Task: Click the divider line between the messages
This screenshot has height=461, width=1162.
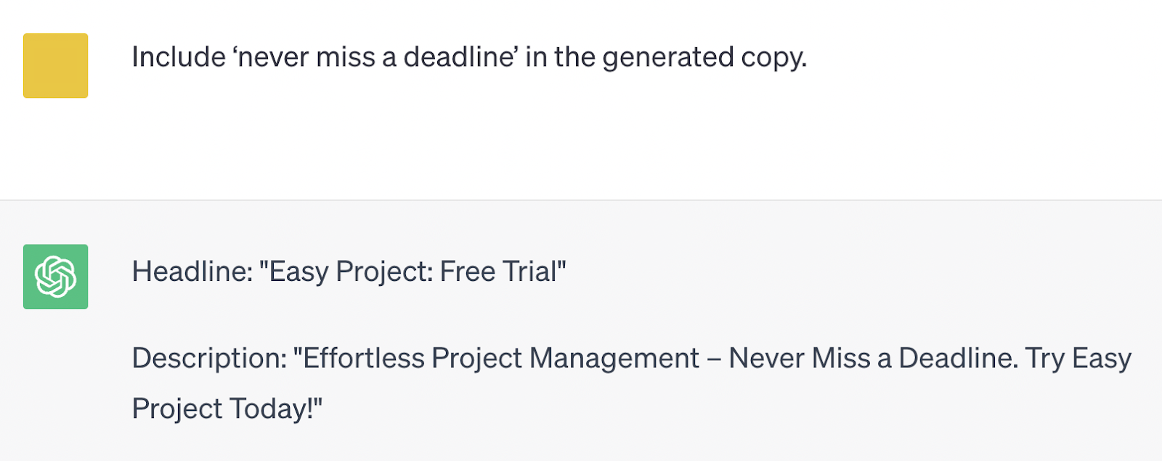Action: [581, 200]
